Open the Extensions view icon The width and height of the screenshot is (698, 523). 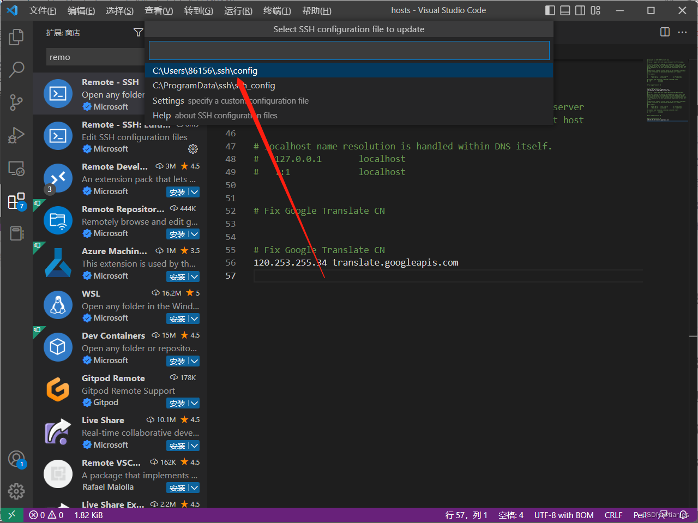(16, 201)
